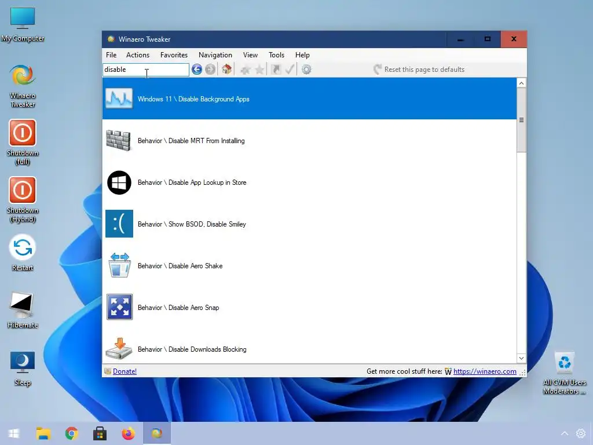Select 'Behavior \ Disable Aero Shake' result
This screenshot has width=593, height=445.
pos(309,265)
